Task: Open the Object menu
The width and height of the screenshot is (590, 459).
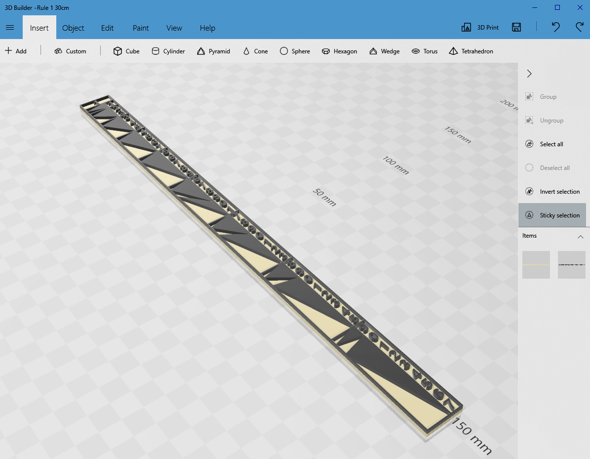Action: (73, 28)
